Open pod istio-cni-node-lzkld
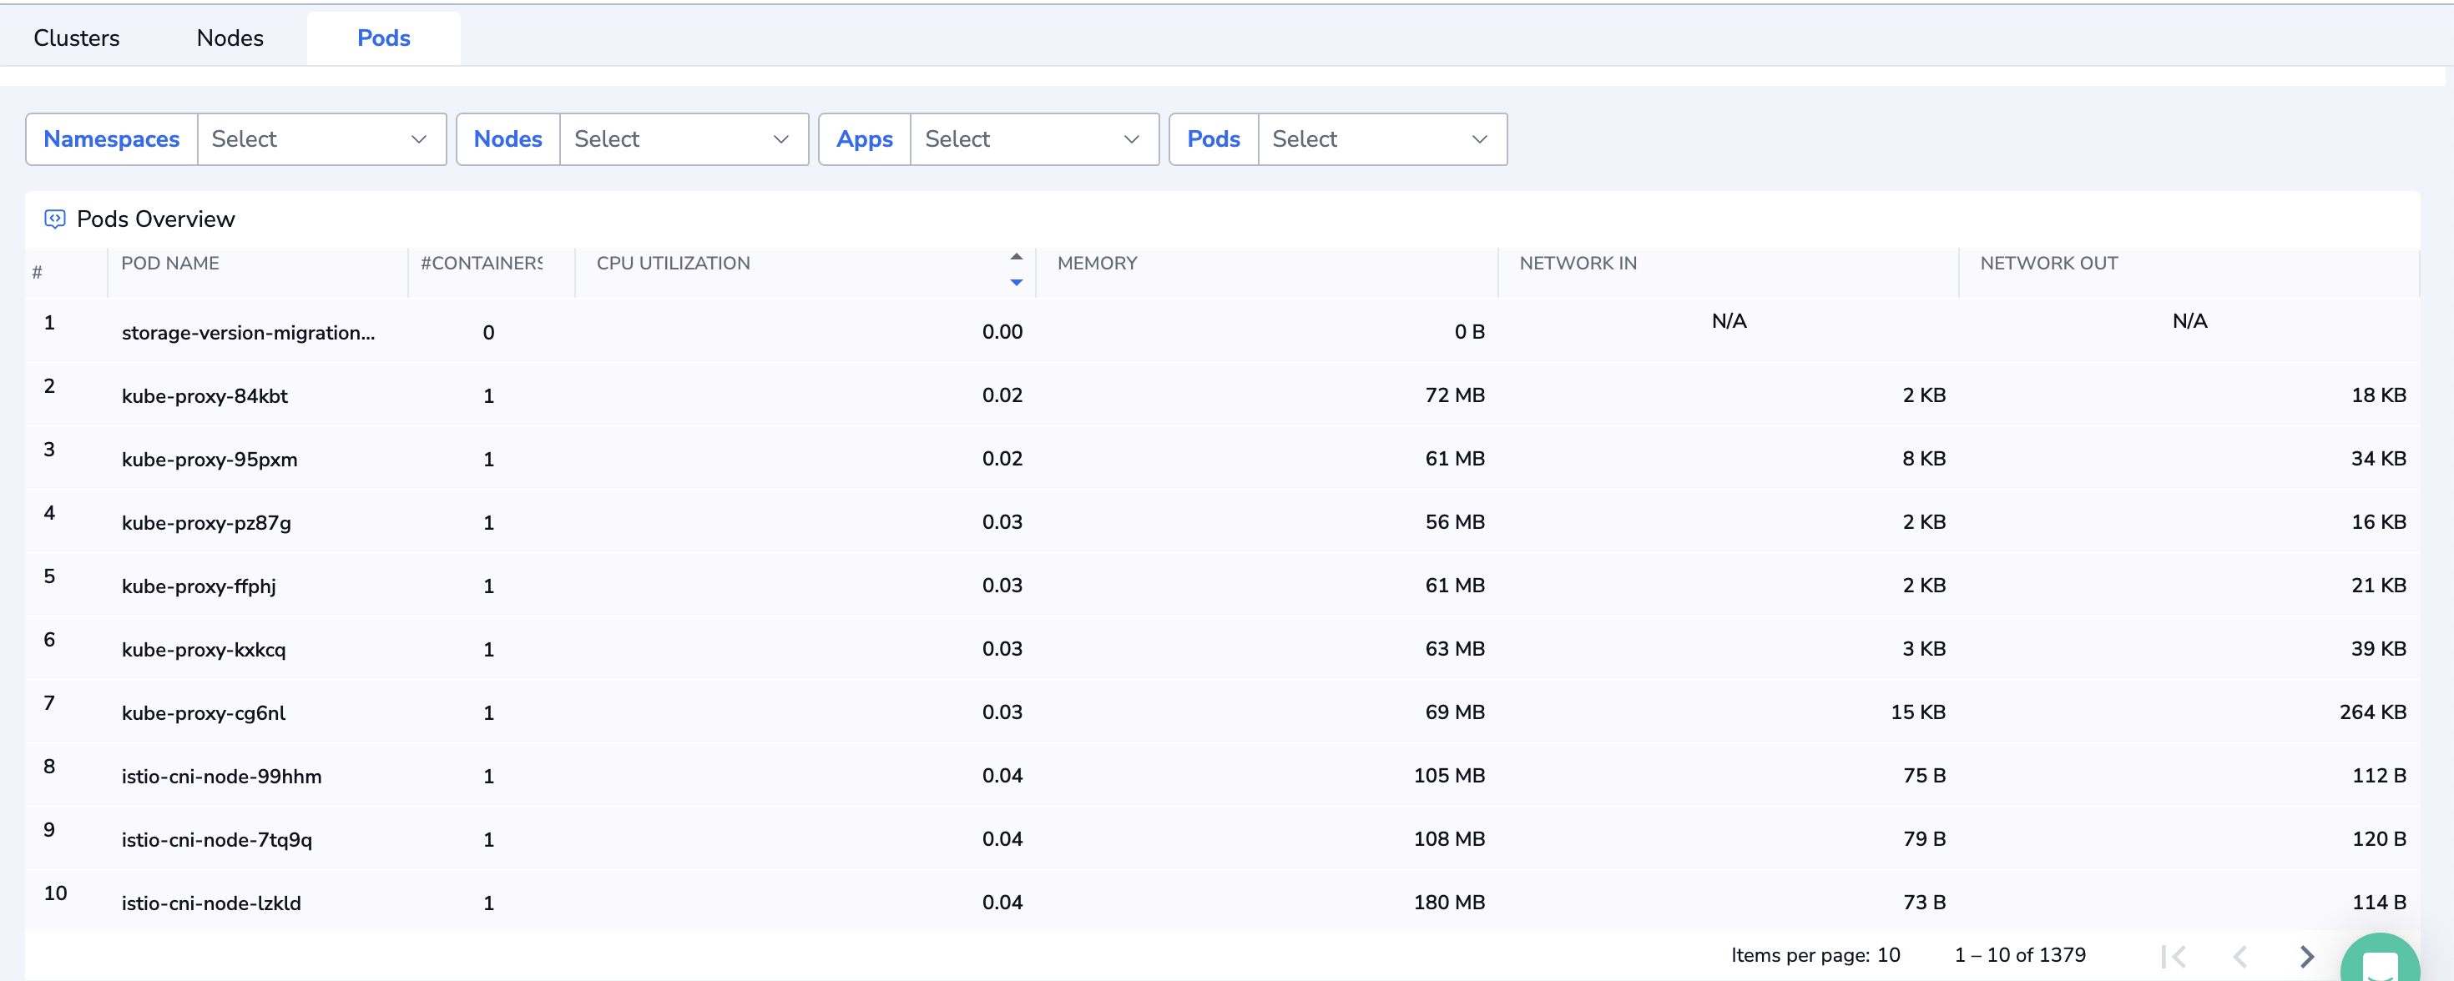 (x=210, y=903)
